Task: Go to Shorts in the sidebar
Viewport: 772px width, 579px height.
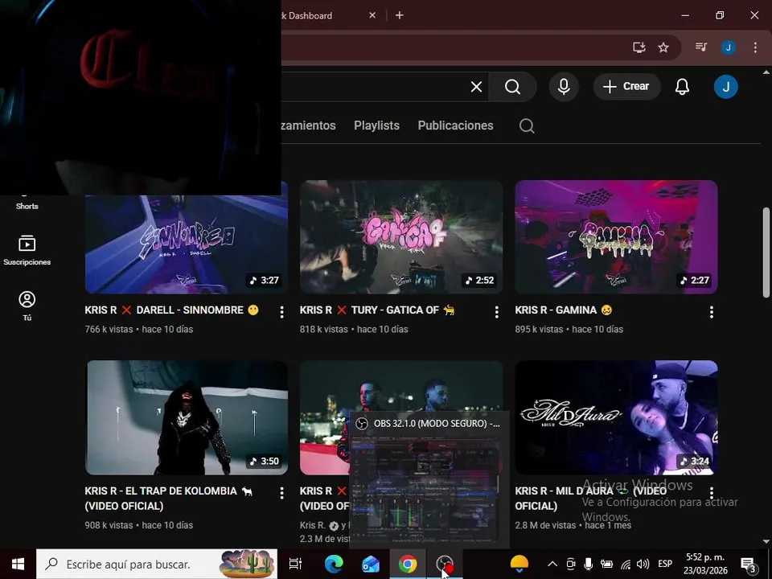Action: [27, 203]
